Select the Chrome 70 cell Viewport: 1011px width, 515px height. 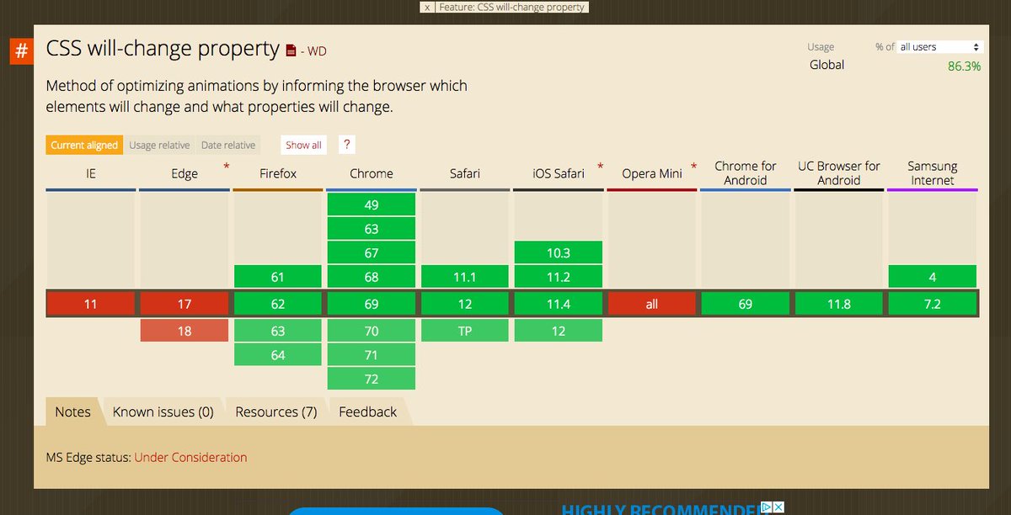372,331
